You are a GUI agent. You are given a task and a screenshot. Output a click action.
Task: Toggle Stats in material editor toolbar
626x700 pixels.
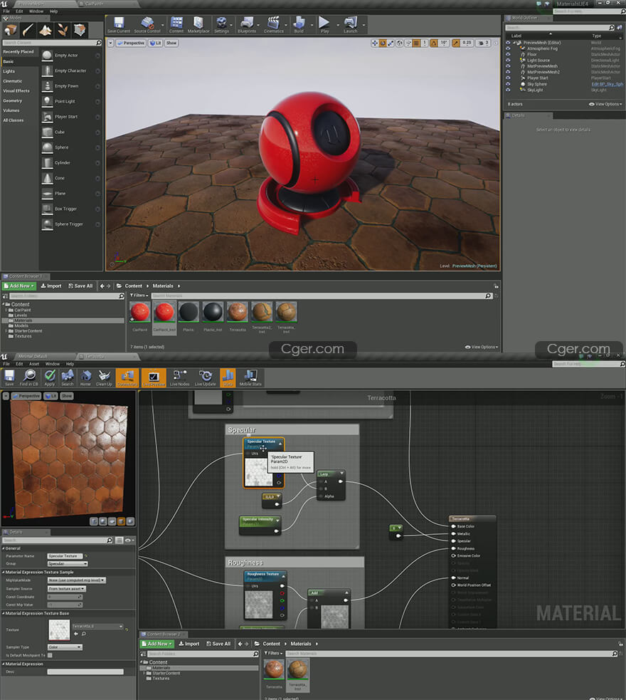tap(228, 377)
